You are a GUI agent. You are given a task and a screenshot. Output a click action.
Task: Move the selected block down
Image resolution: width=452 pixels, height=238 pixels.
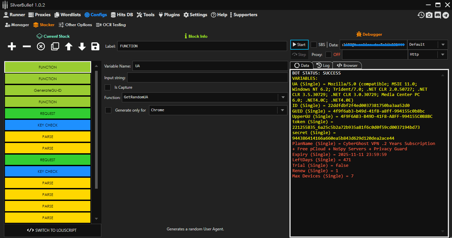(82, 46)
